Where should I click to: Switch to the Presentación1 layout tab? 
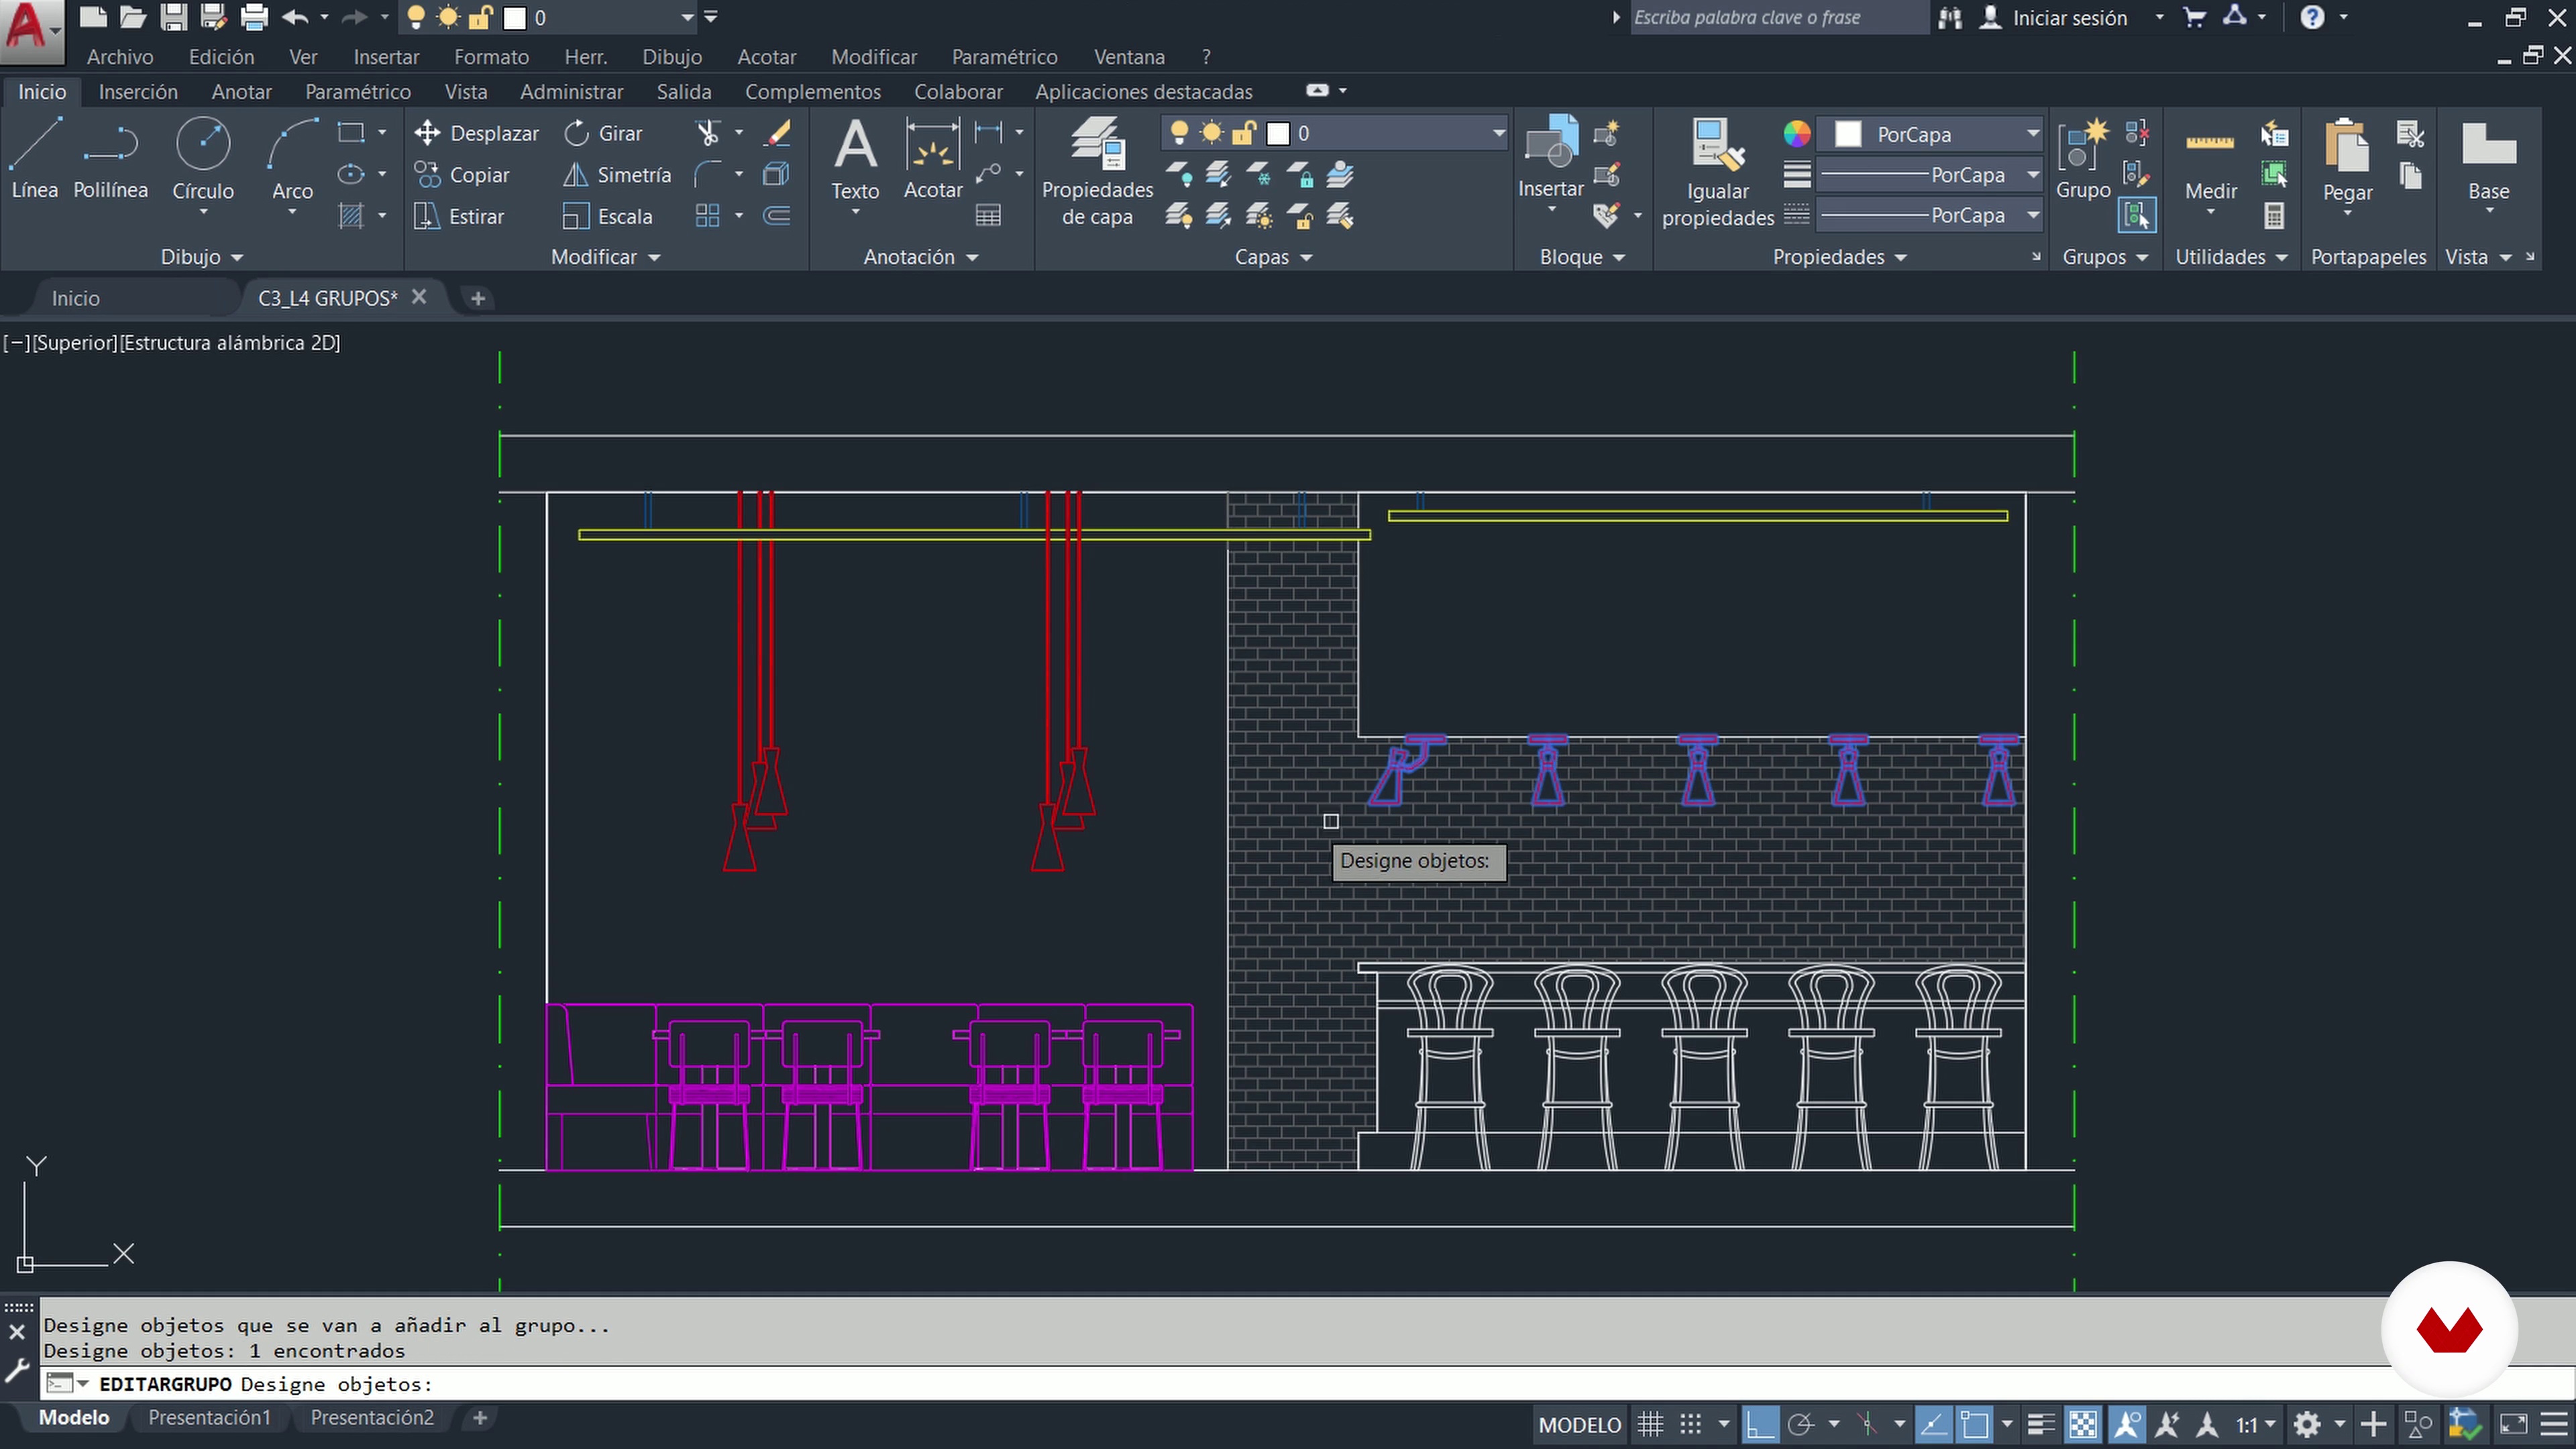[x=209, y=1417]
